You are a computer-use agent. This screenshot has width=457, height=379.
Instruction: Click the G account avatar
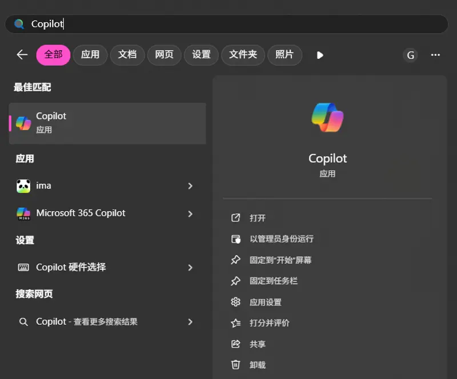coord(410,55)
